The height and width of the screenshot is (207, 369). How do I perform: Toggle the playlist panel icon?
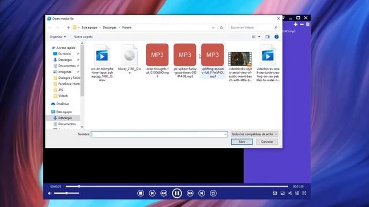(297, 193)
